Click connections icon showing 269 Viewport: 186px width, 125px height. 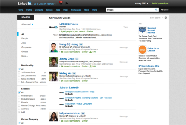[x=91, y=66]
